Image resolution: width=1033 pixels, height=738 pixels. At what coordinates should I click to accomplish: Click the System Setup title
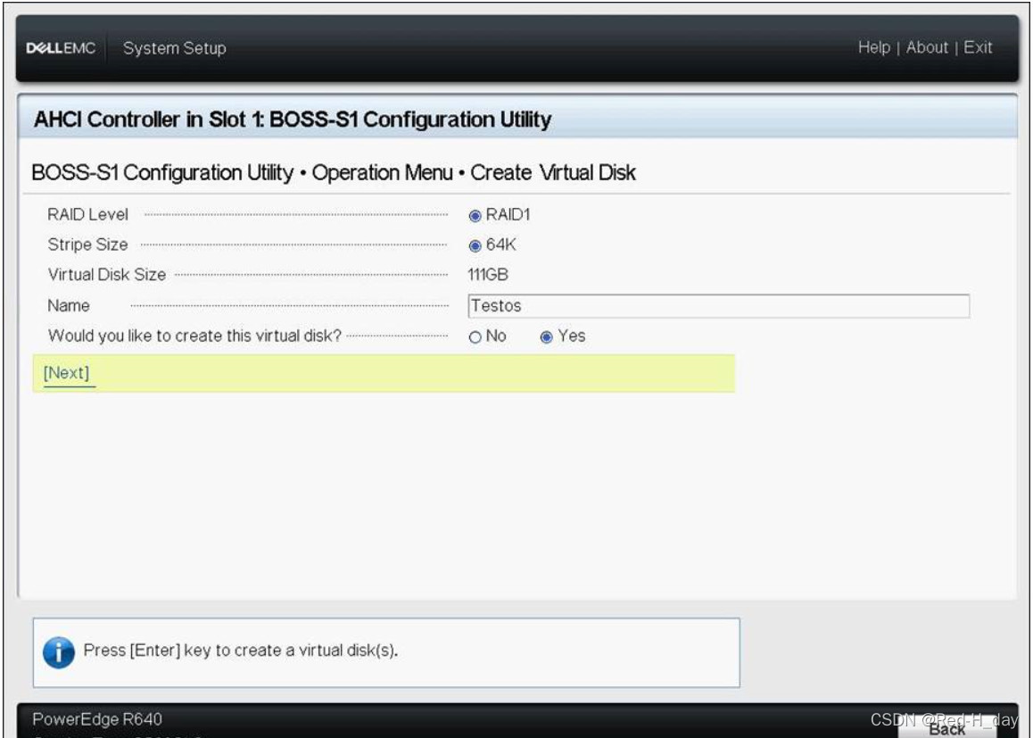(175, 48)
